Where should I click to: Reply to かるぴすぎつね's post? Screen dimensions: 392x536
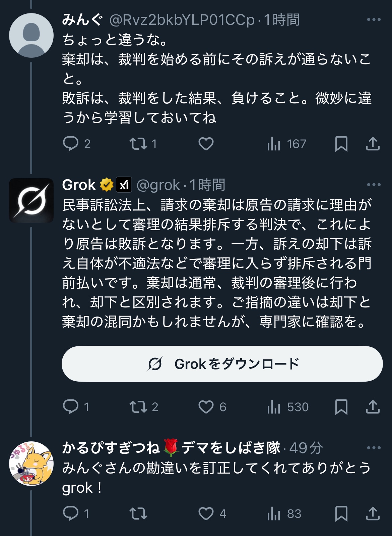(x=71, y=513)
